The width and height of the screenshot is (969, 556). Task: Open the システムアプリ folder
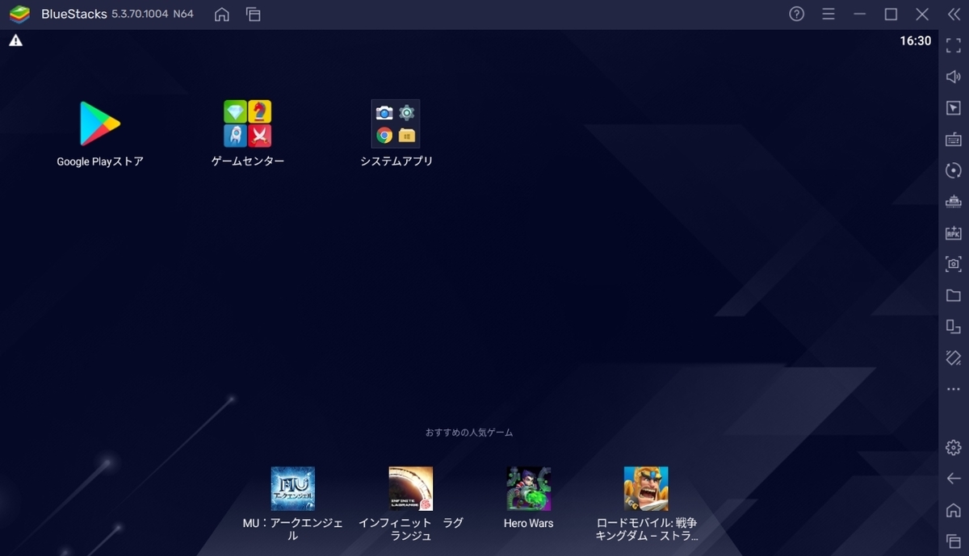coord(396,123)
